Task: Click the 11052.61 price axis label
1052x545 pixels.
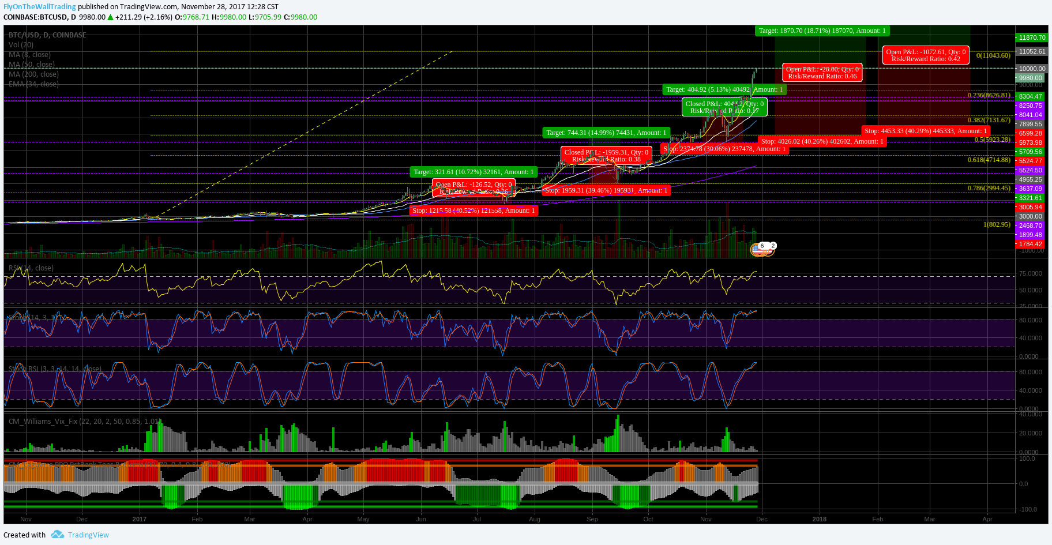Action: coord(1030,51)
